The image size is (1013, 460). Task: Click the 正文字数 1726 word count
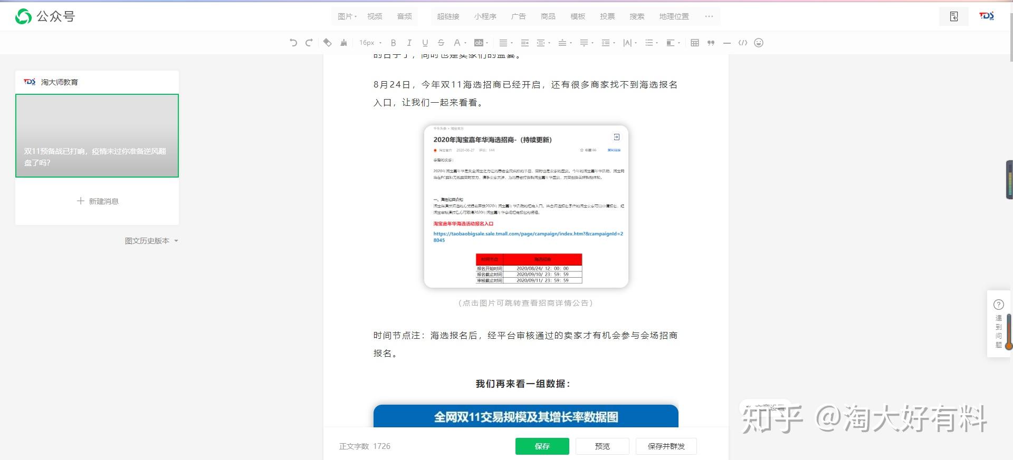point(365,446)
